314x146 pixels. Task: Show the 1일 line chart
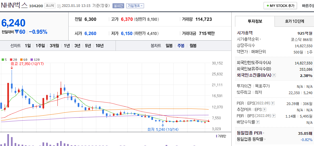coord(28,46)
